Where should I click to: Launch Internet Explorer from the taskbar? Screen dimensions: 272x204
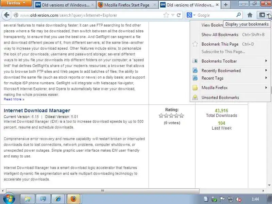click(x=58, y=199)
